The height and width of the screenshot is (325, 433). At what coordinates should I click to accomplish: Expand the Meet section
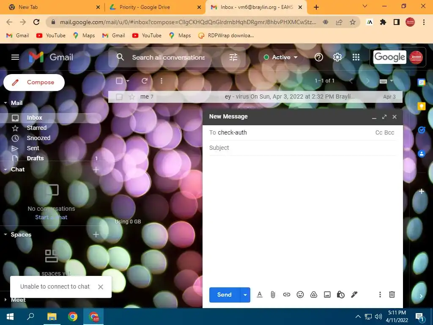[5, 300]
